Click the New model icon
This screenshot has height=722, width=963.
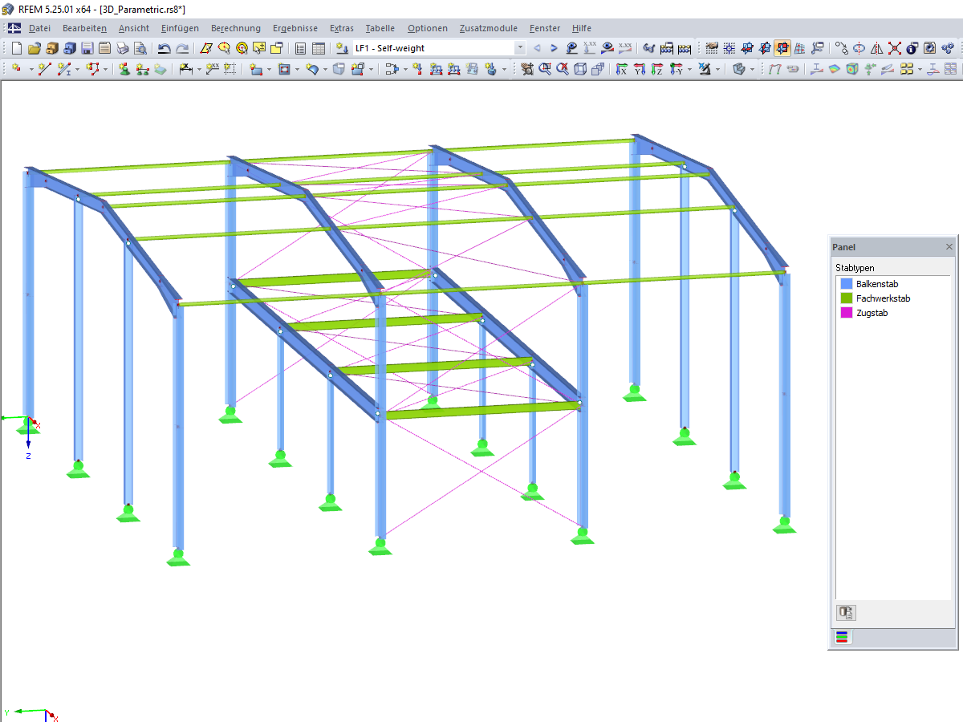pos(17,48)
